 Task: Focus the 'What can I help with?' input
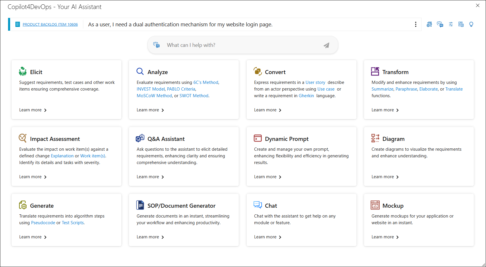pos(243,45)
